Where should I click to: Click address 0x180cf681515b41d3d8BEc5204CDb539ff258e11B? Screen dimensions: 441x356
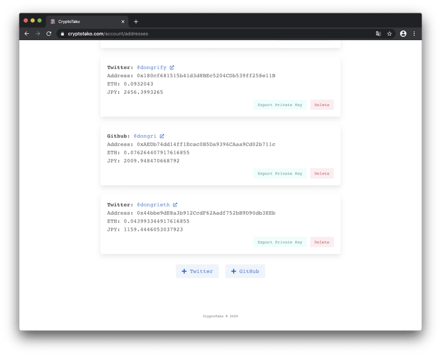[206, 76]
